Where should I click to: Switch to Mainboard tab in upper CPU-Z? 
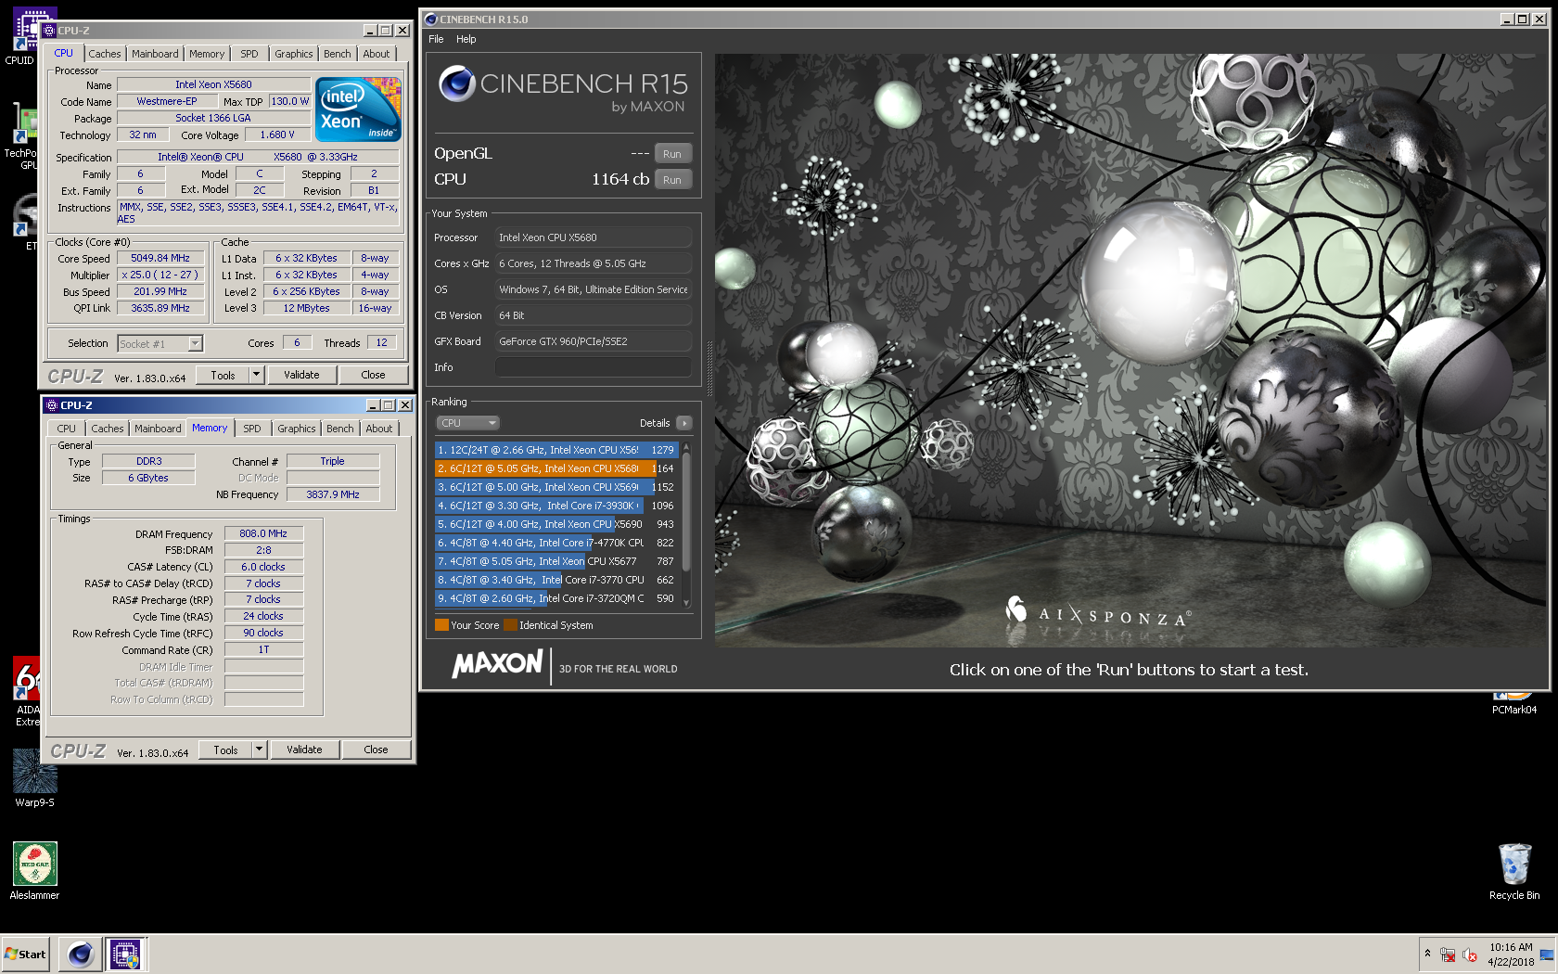pyautogui.click(x=155, y=54)
